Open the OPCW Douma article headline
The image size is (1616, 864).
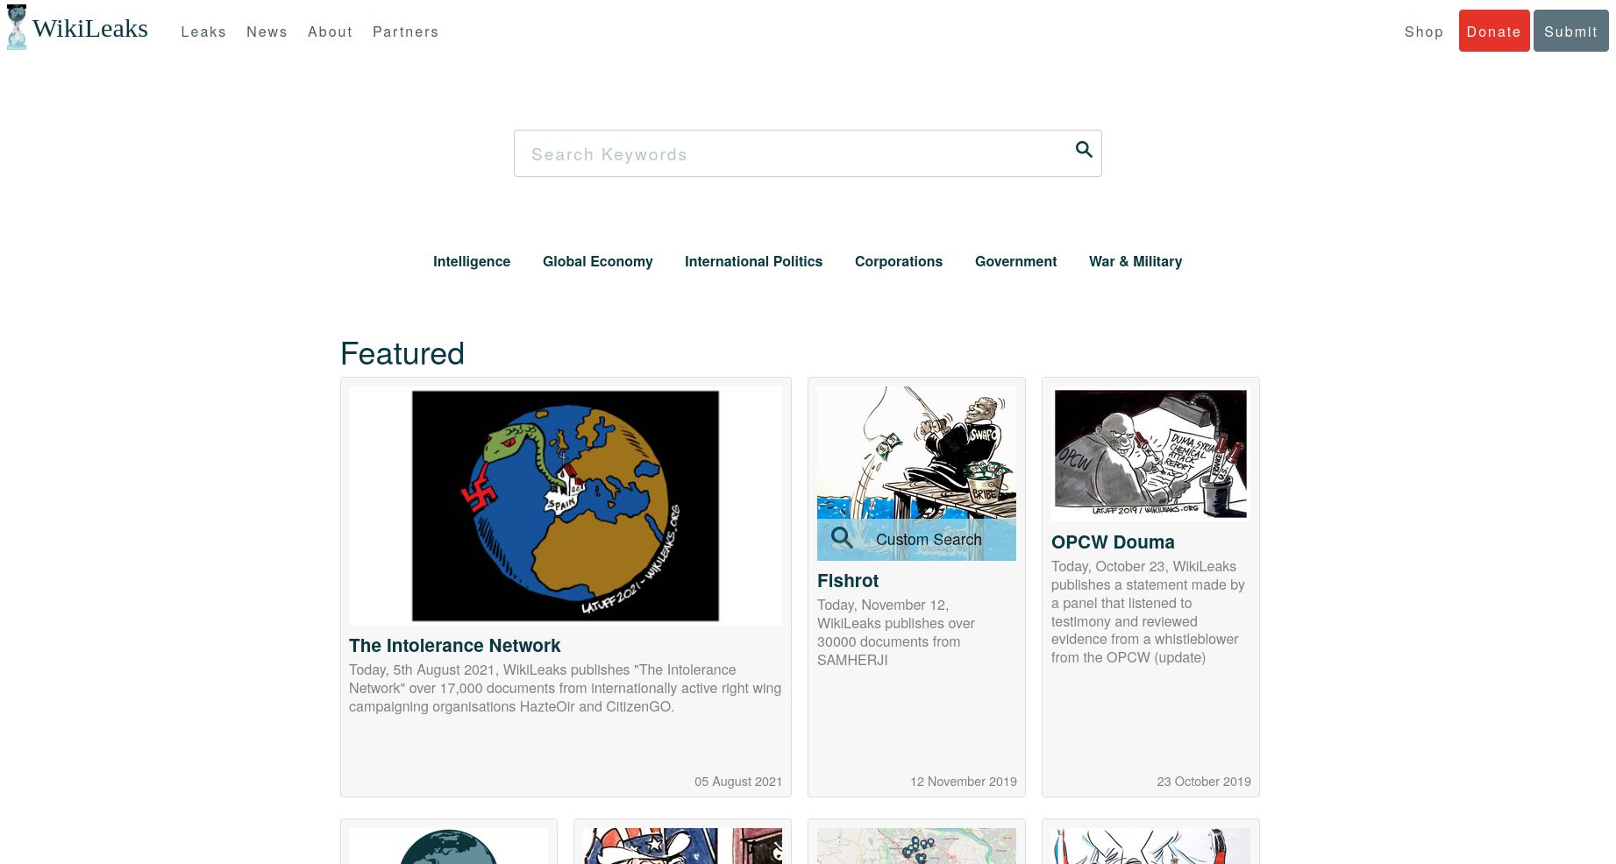[x=1113, y=542]
